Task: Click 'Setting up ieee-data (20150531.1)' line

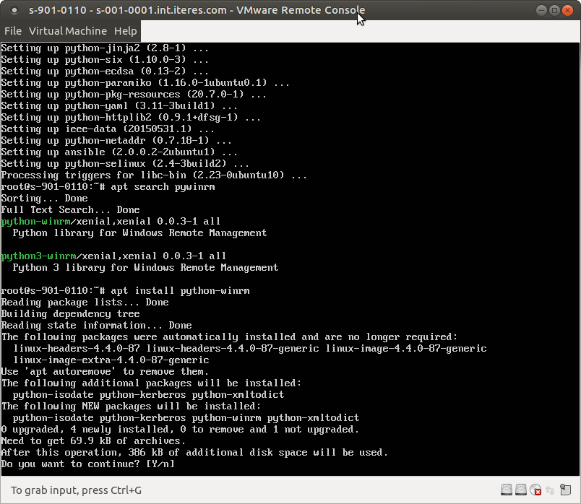Action: [108, 129]
